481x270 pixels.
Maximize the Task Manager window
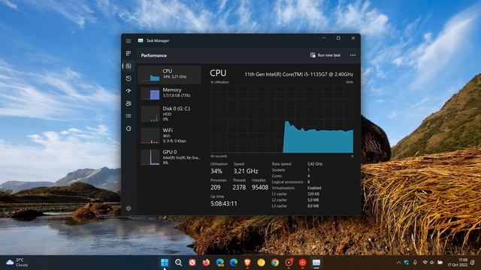pos(338,38)
